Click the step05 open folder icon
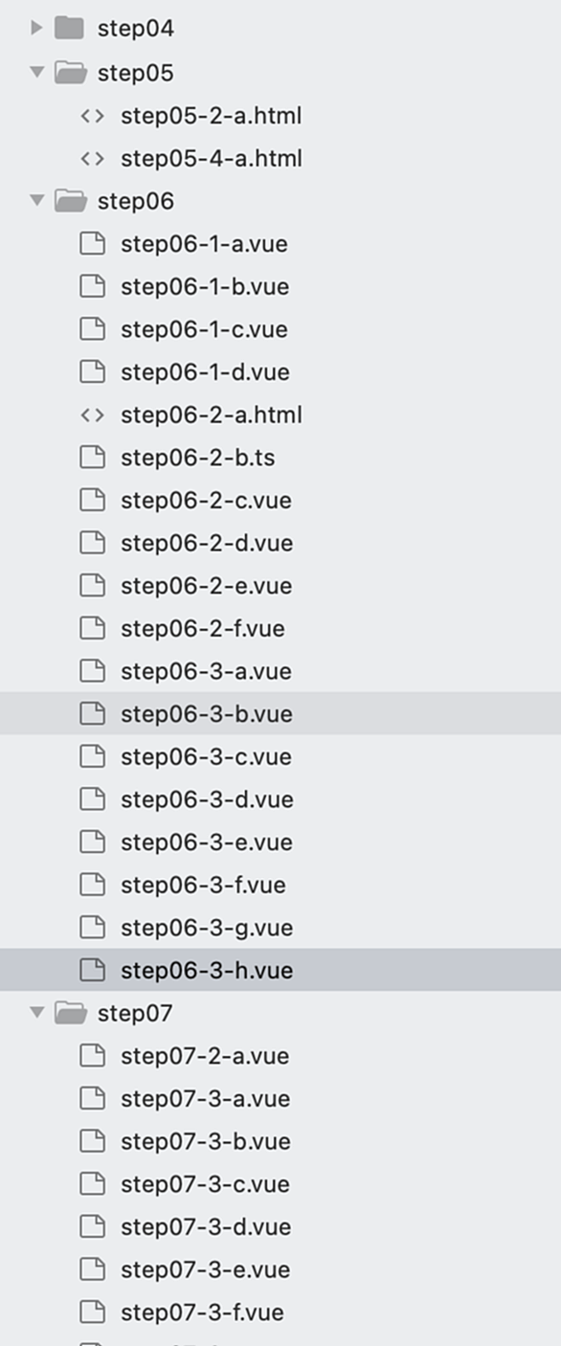This screenshot has height=1346, width=561. 69,72
